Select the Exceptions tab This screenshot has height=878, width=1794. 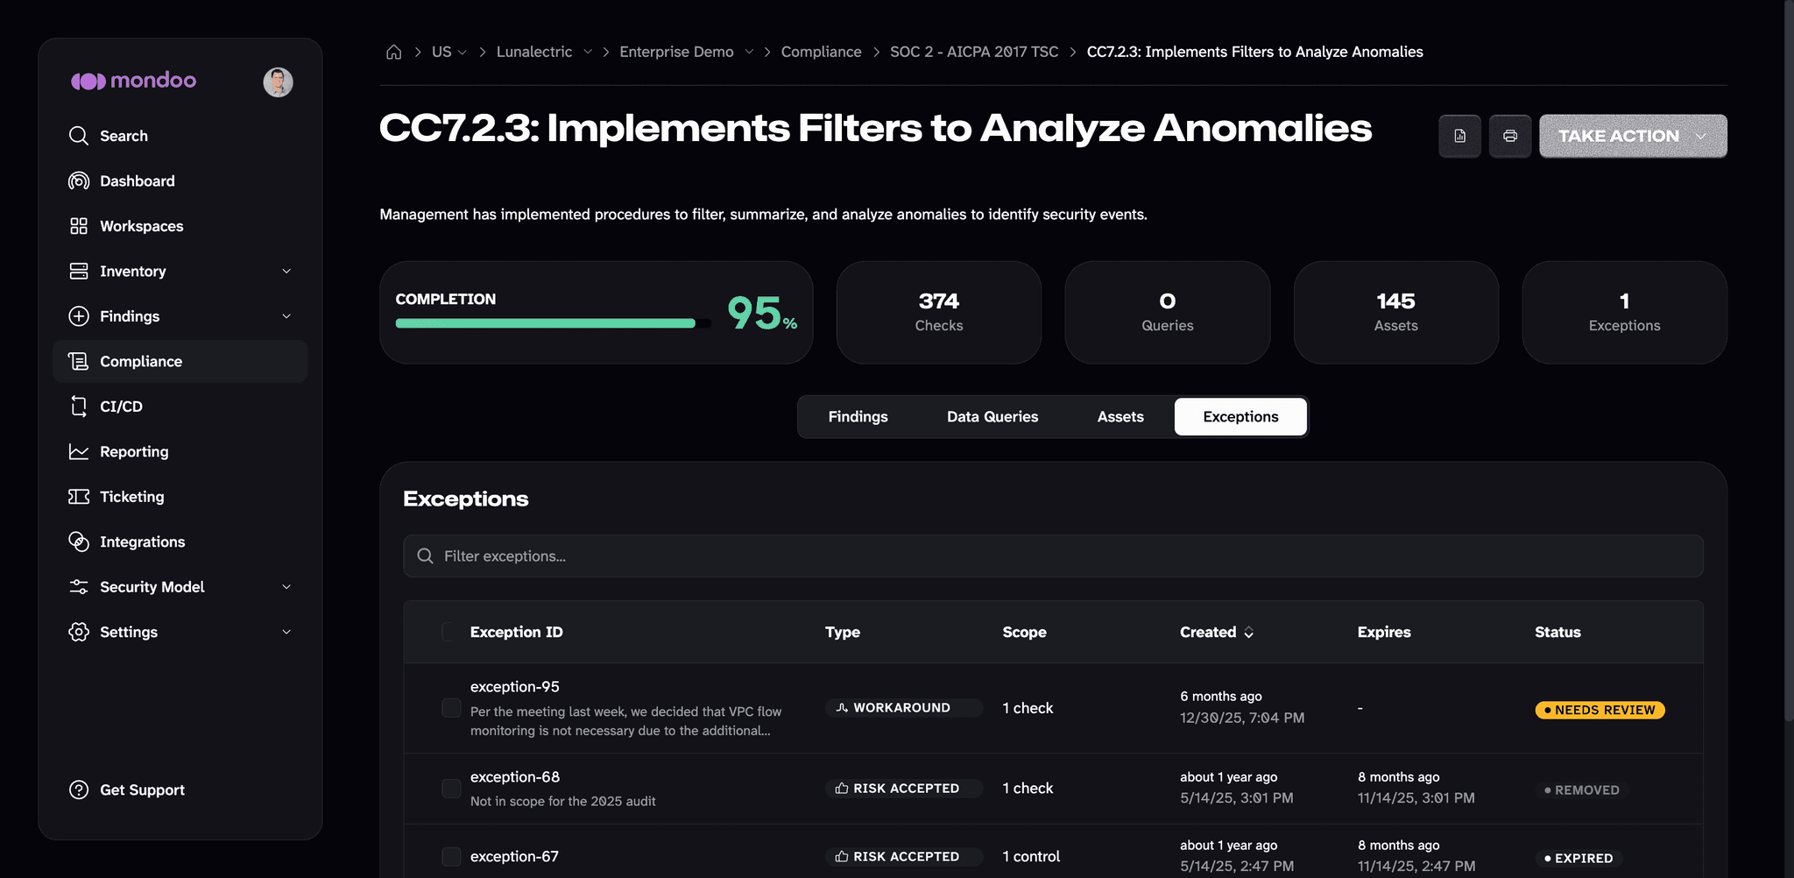pos(1240,416)
